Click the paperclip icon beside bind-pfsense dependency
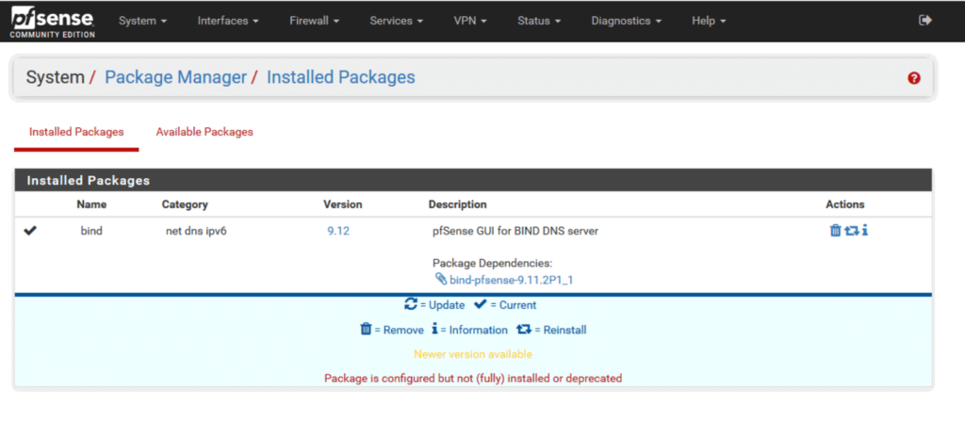965x436 pixels. [441, 279]
